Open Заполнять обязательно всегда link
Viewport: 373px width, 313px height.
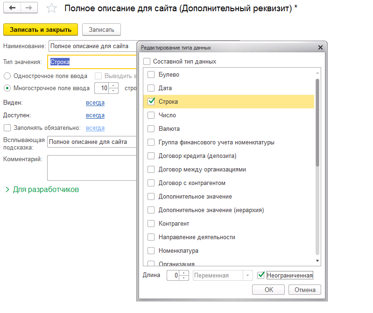pyautogui.click(x=95, y=128)
